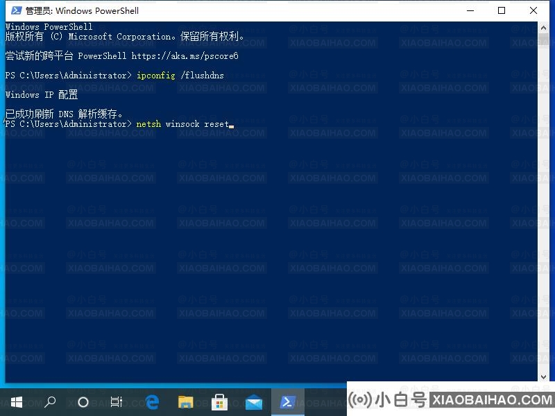Launch Cortana from the taskbar circle icon

pyautogui.click(x=83, y=402)
